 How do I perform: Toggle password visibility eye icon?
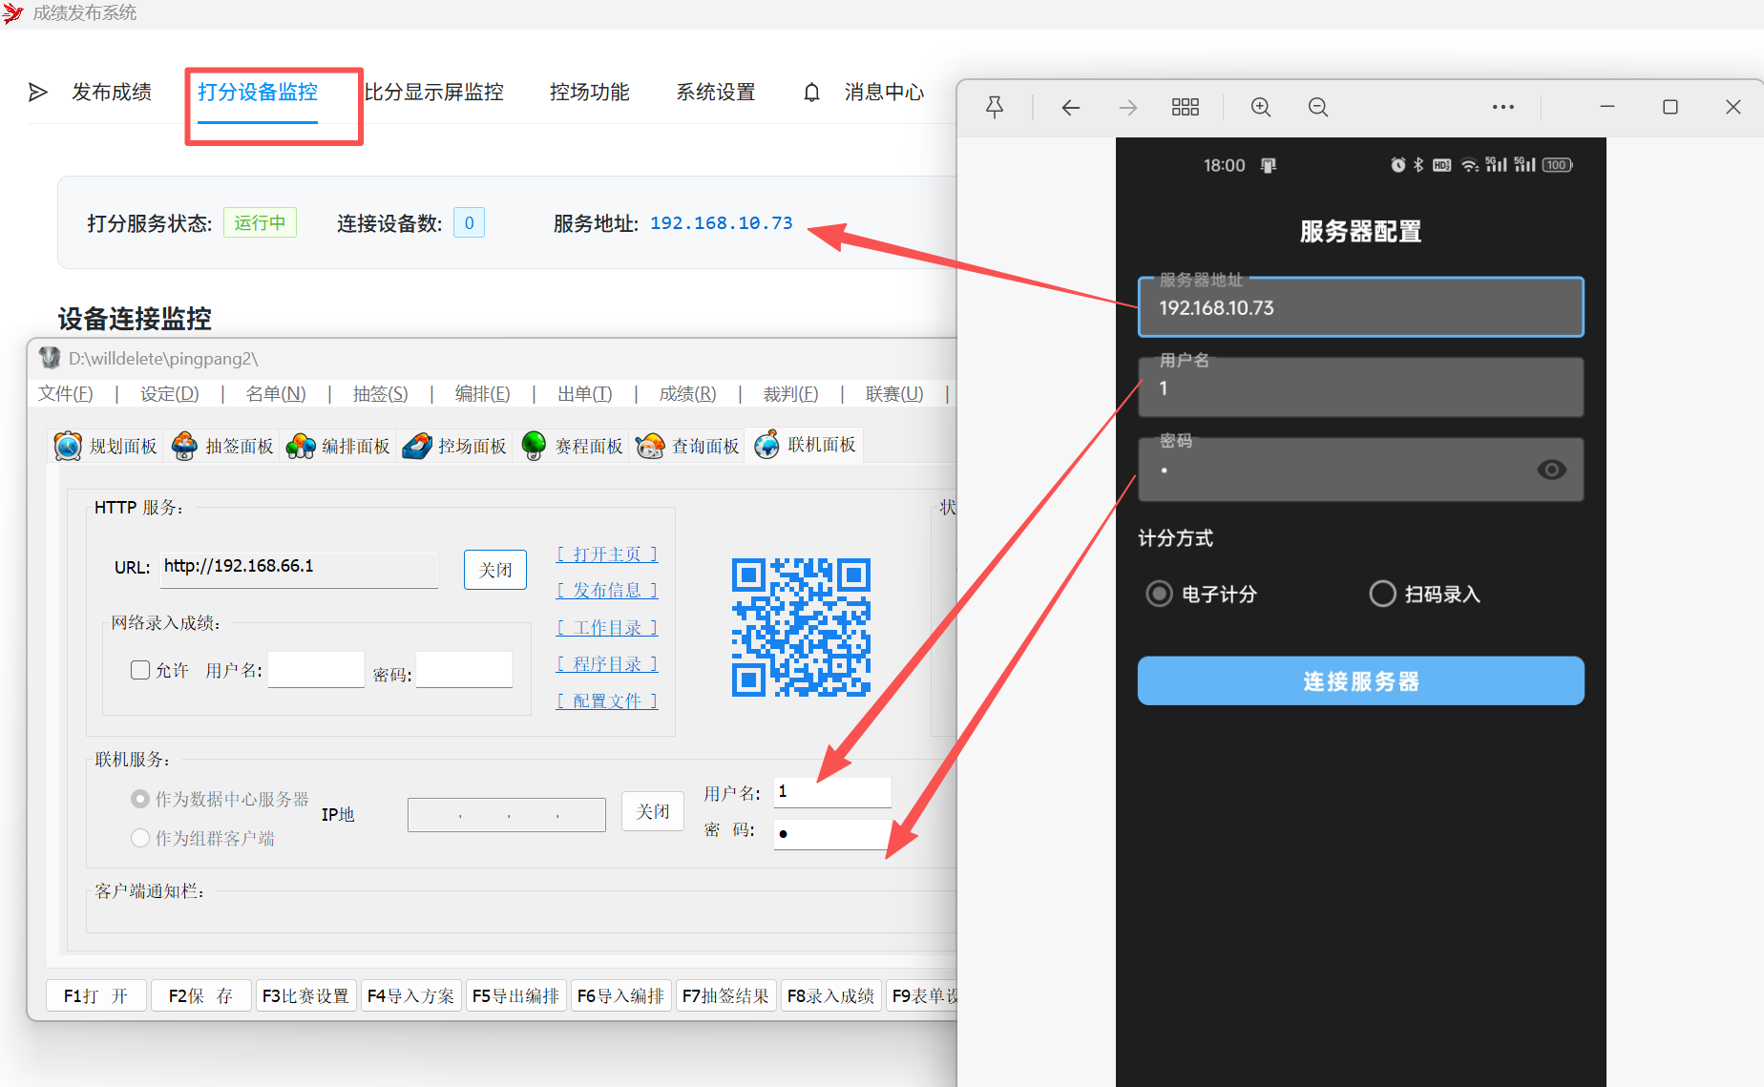click(x=1551, y=470)
